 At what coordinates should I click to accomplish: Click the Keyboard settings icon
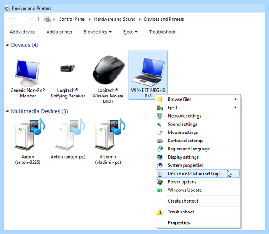pyautogui.click(x=160, y=141)
